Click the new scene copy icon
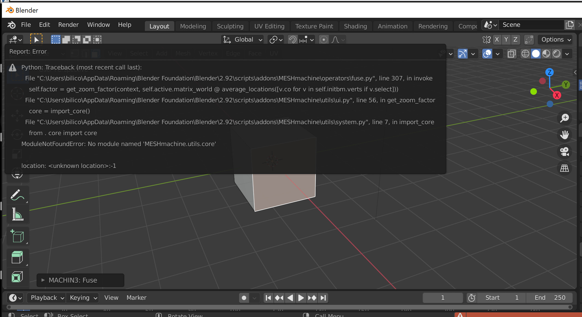Screen dimensions: 582x317 pos(570,25)
